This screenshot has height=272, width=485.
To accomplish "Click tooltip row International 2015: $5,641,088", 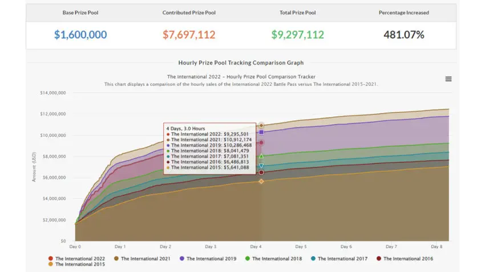I will pyautogui.click(x=208, y=167).
